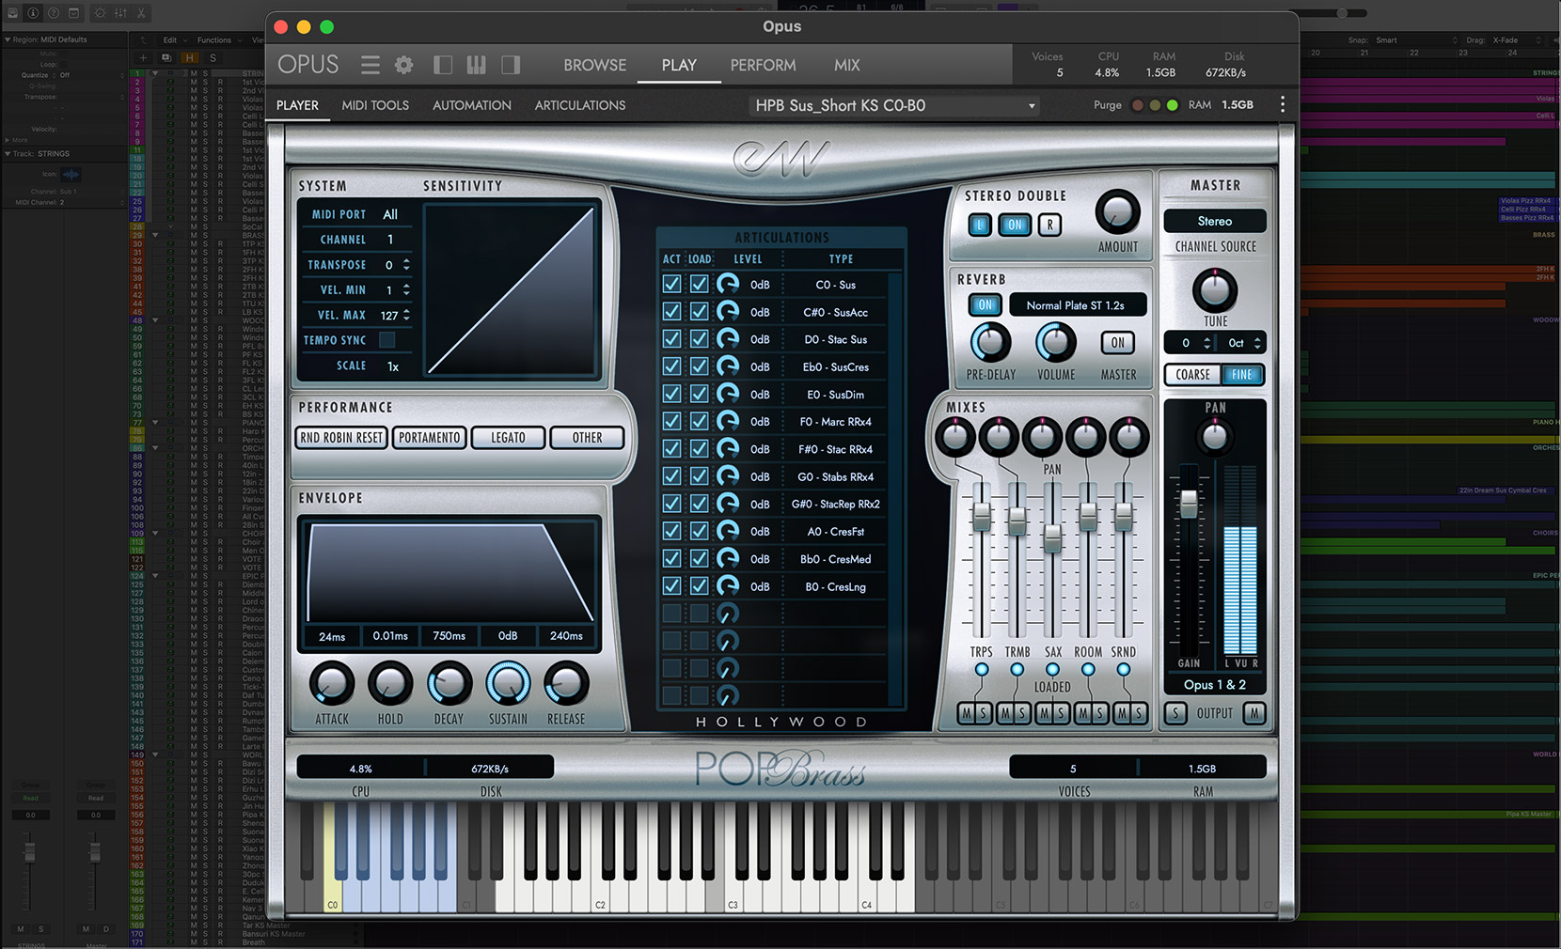The image size is (1561, 949).
Task: Adjust the envelope Release knob
Action: [x=566, y=683]
